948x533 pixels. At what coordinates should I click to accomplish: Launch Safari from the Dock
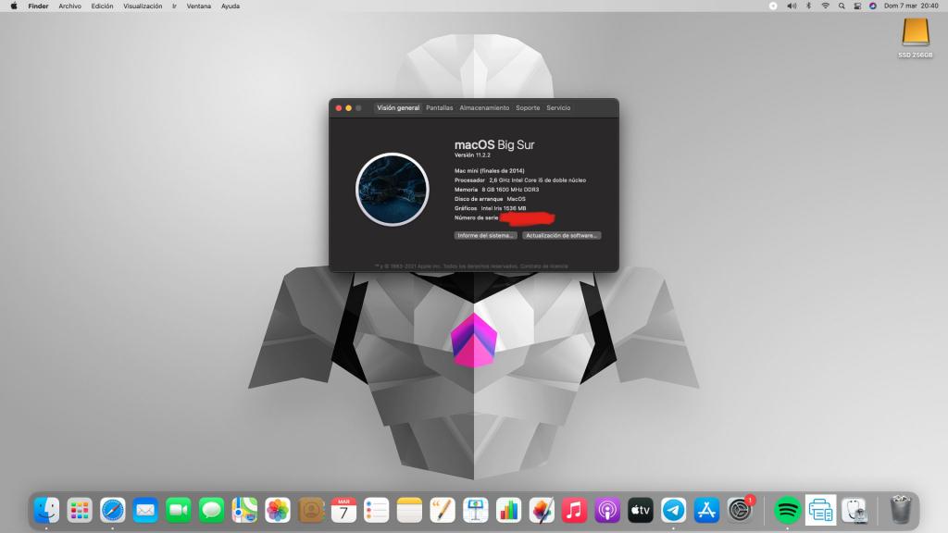pyautogui.click(x=112, y=510)
